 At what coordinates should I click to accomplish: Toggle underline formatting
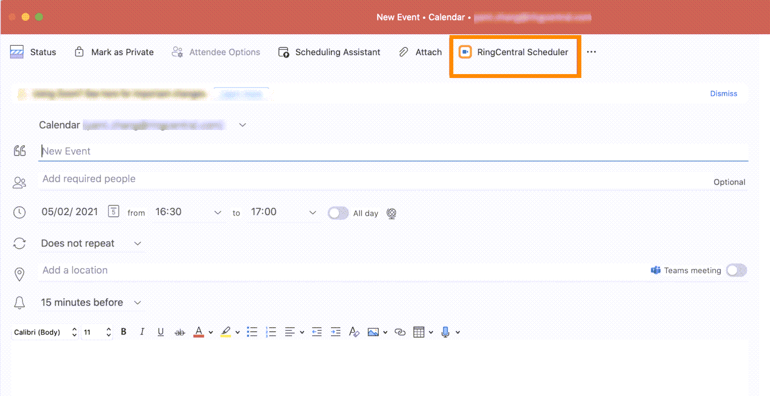(161, 332)
